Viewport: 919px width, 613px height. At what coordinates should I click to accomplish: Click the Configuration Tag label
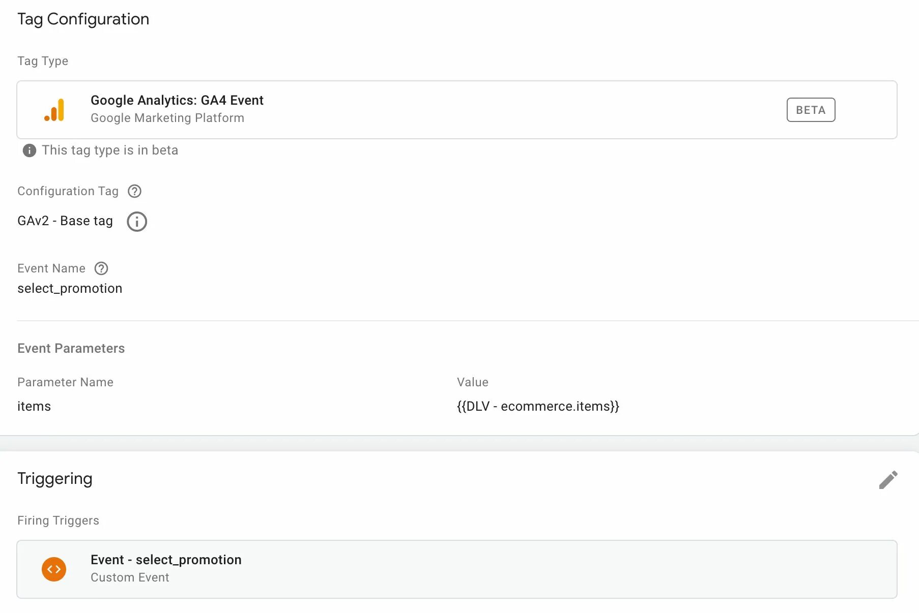[68, 191]
